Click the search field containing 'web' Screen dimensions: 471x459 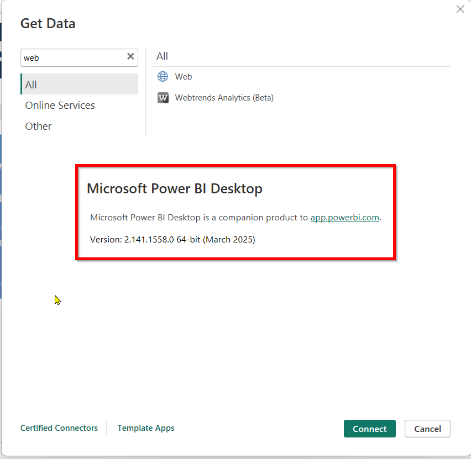(79, 57)
